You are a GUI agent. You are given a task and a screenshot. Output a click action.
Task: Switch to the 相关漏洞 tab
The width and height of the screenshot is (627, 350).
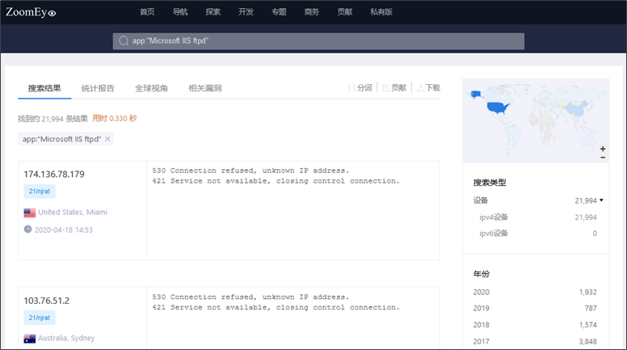(x=205, y=88)
